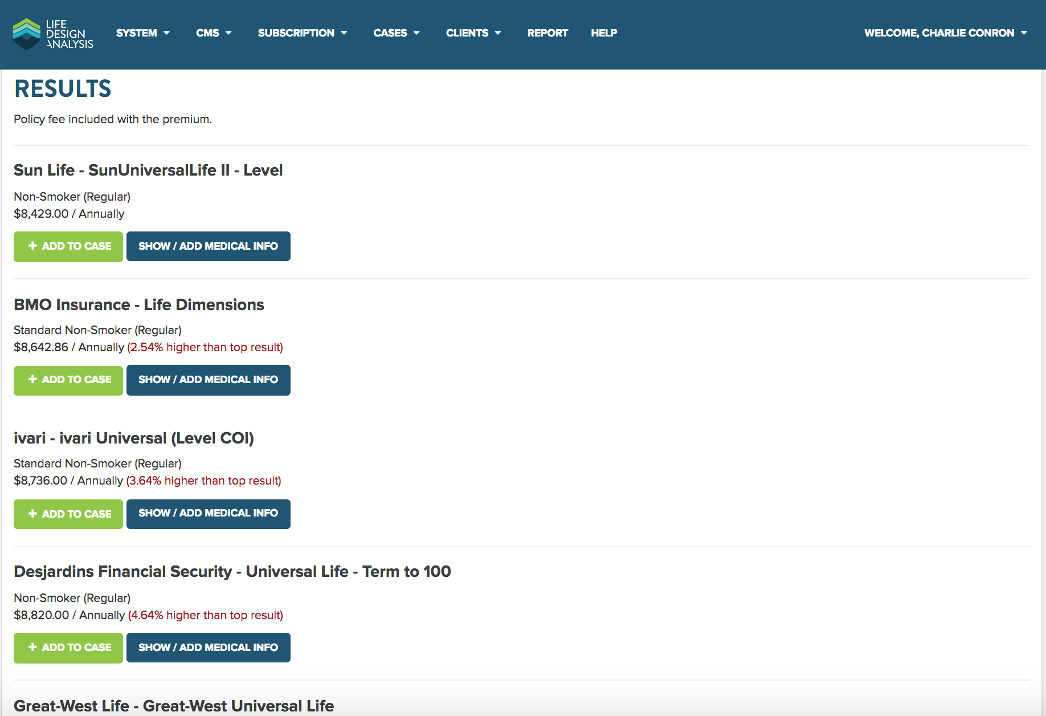Add BMO Insurance Life Dimensions to case
Viewport: 1046px width, 716px height.
(x=68, y=380)
